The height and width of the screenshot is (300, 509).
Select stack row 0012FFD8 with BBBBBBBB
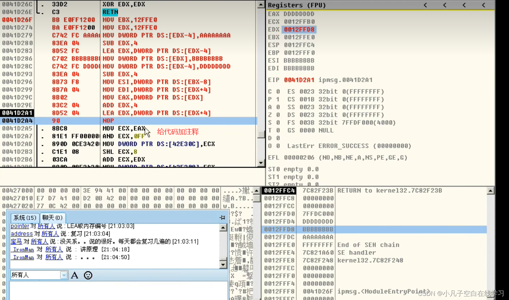[374, 229]
